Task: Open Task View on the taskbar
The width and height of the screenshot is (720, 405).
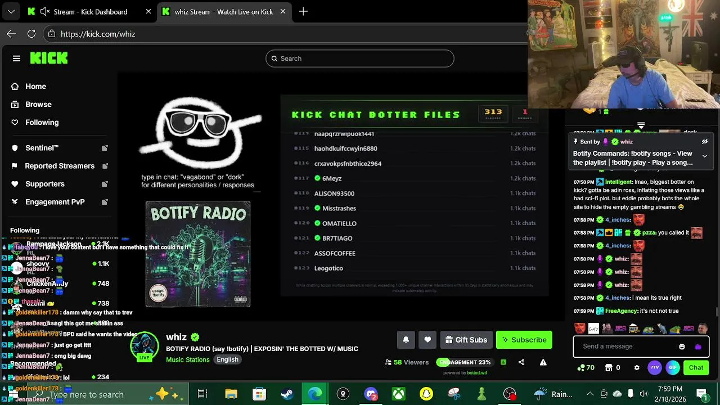Action: click(x=202, y=394)
